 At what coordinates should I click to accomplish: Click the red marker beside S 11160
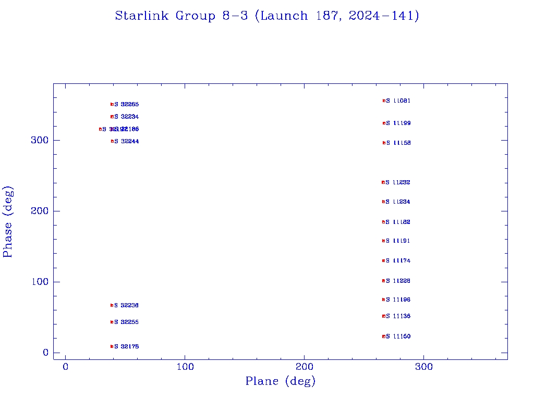point(384,336)
